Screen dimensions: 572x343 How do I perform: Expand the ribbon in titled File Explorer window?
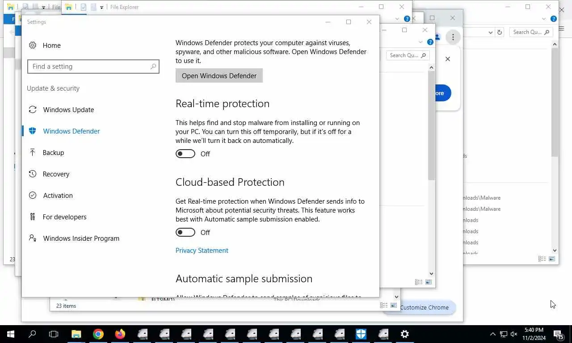(397, 19)
